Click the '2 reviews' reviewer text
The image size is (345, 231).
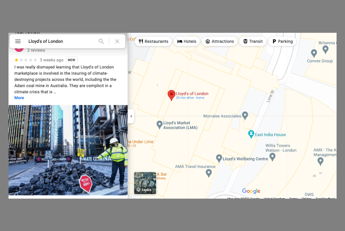coord(36,50)
